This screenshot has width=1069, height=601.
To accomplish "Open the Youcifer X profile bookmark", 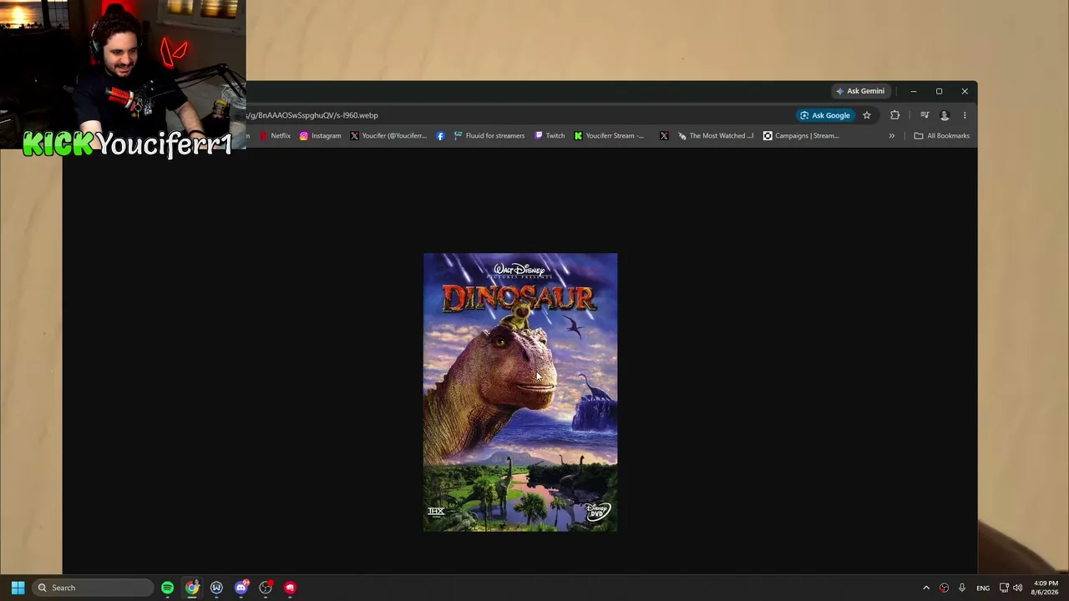I will pyautogui.click(x=388, y=135).
